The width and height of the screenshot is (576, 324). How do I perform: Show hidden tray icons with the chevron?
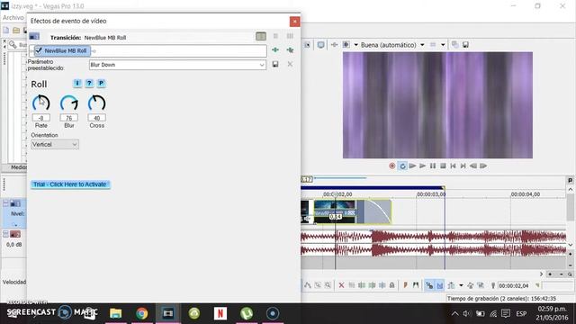tap(454, 314)
